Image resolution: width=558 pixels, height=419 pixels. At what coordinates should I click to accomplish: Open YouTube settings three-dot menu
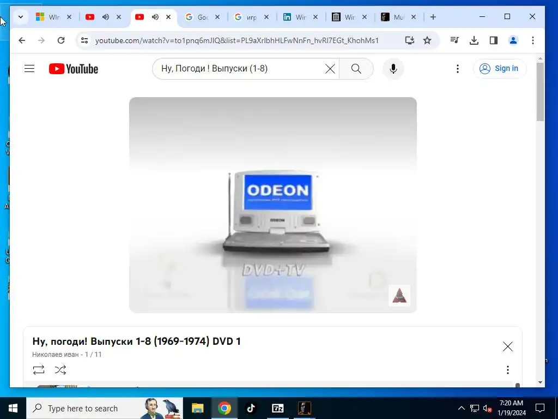pos(458,69)
